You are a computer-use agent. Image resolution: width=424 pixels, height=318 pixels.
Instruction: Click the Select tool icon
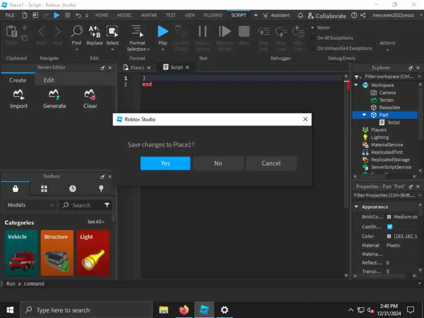pos(112,31)
